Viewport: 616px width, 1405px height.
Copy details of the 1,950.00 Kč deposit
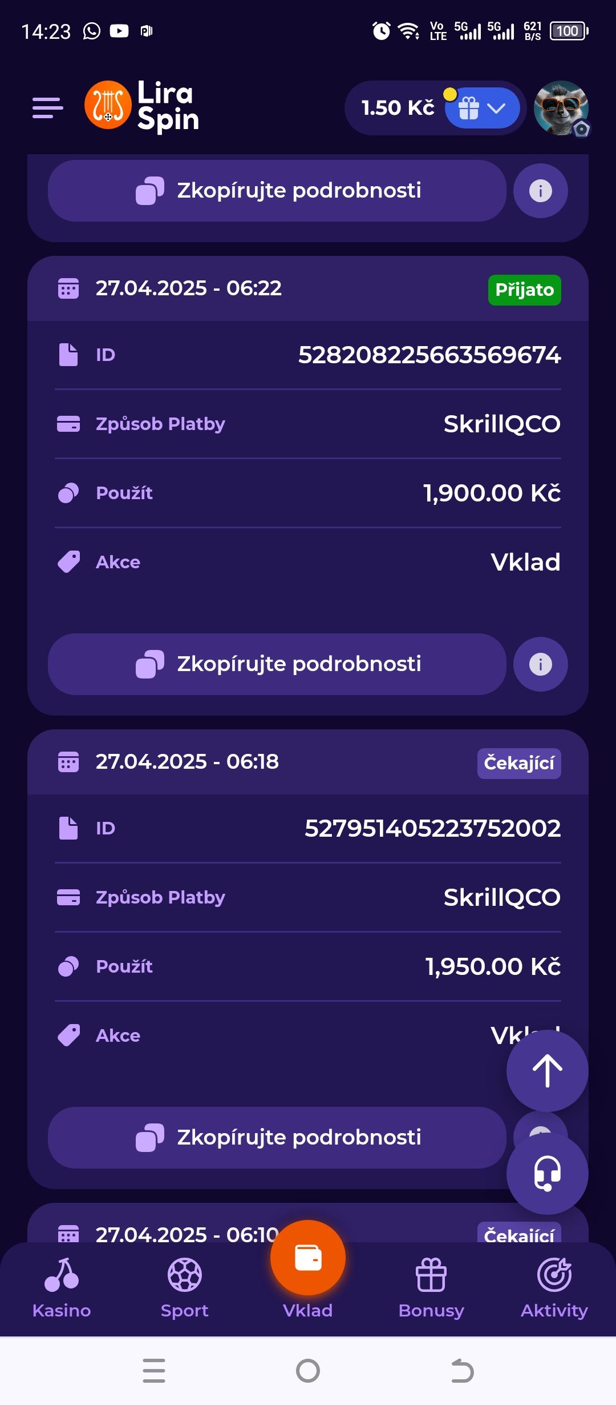tap(277, 1138)
